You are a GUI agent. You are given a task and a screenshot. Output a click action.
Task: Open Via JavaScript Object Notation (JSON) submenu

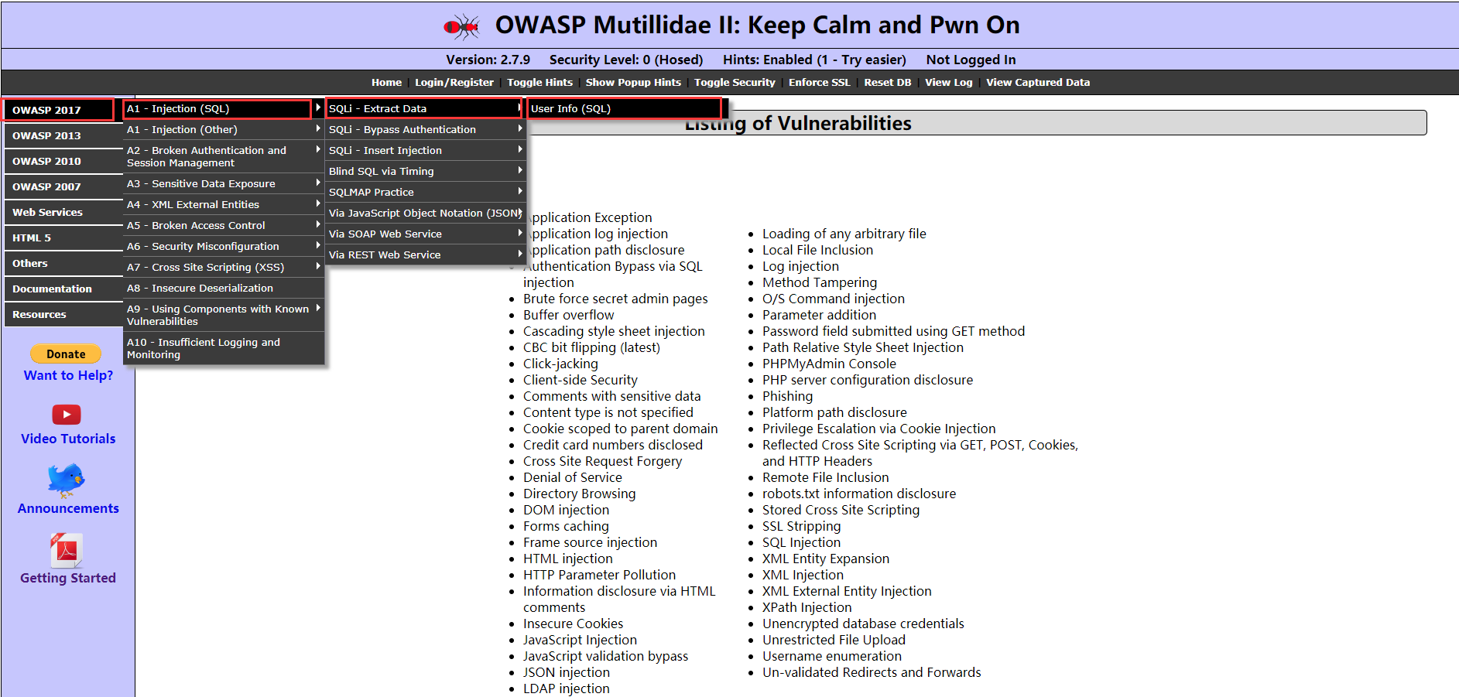coord(426,213)
